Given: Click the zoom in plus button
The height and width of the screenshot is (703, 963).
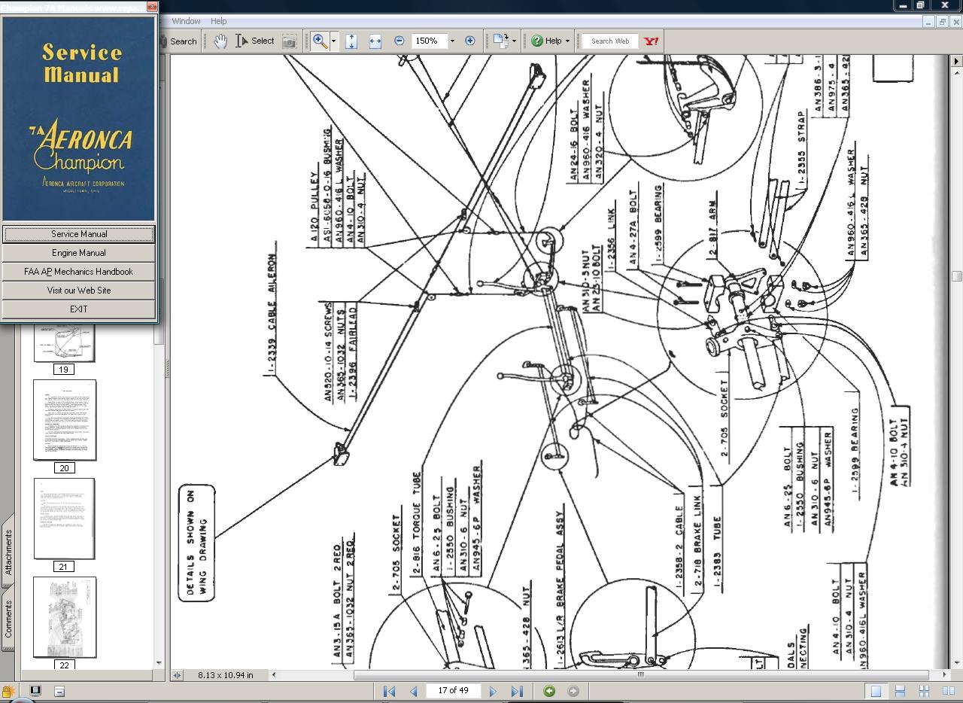Looking at the screenshot, I should (x=470, y=41).
